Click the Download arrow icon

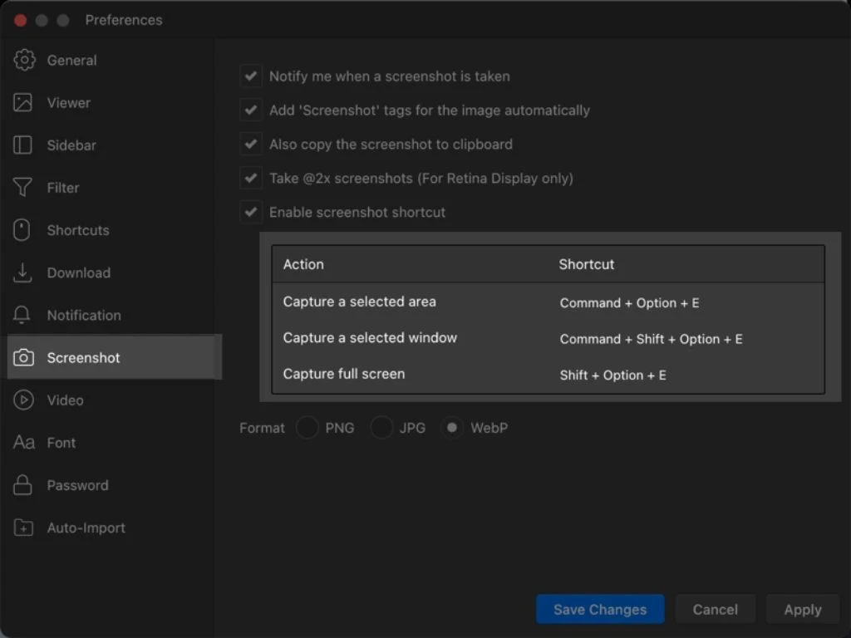click(23, 272)
